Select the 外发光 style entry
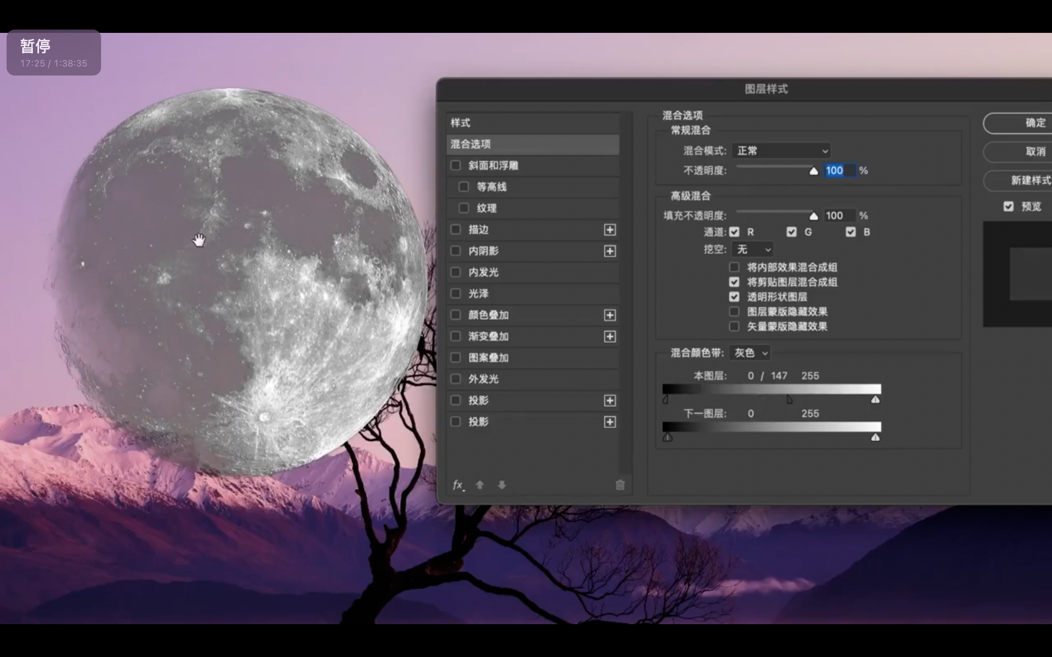Viewport: 1052px width, 657px height. [483, 379]
